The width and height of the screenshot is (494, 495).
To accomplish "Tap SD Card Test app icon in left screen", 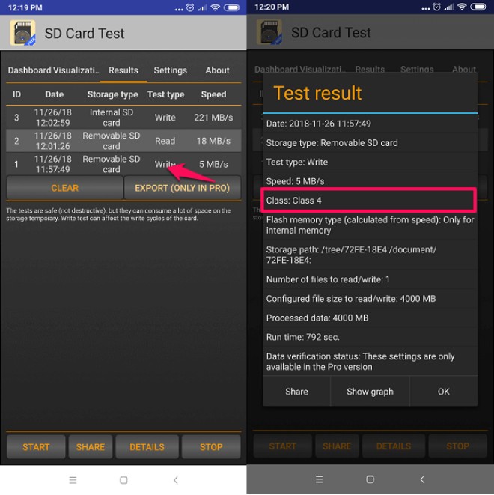I will 22,33.
